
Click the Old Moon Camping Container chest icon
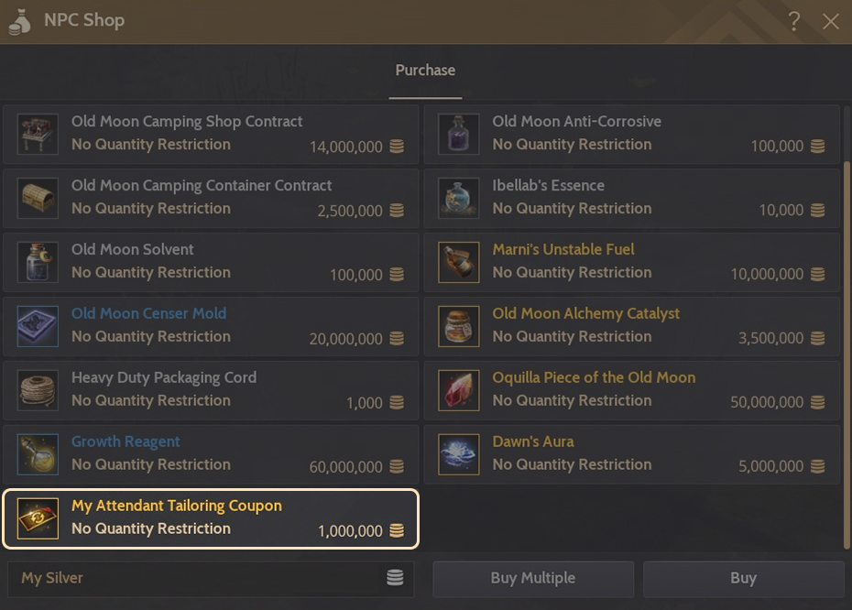pyautogui.click(x=38, y=199)
